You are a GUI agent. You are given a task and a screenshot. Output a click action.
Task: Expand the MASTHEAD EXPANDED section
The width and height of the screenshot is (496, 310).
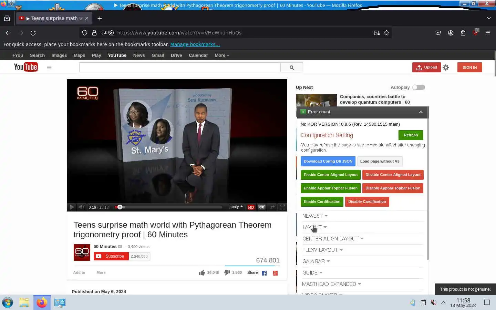tap(331, 284)
